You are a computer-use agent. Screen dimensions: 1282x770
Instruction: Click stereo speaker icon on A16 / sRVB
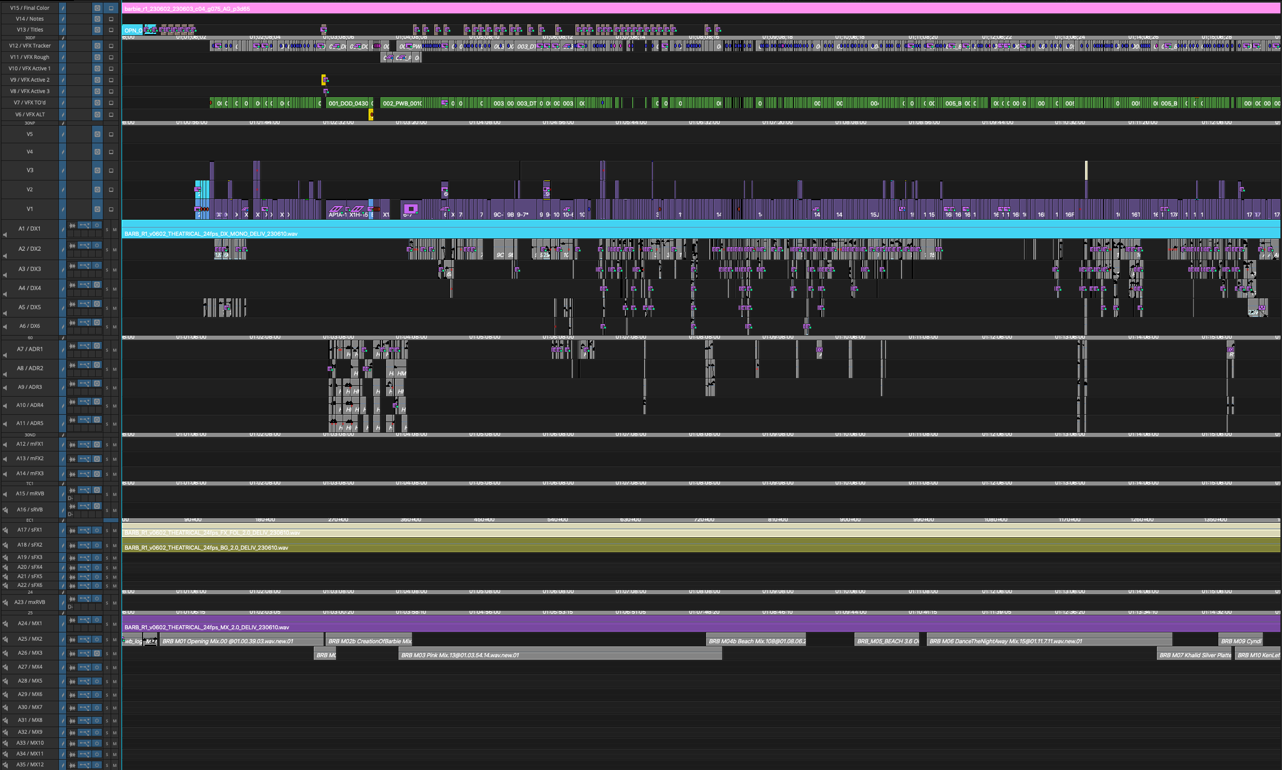click(5, 510)
